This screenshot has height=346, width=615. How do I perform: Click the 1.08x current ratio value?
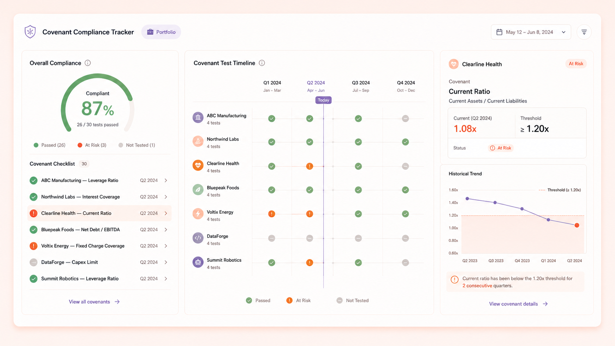pyautogui.click(x=465, y=129)
